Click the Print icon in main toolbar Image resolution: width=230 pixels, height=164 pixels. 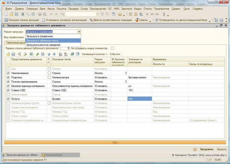coord(40,14)
